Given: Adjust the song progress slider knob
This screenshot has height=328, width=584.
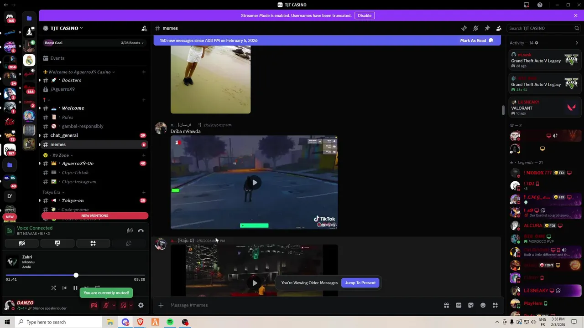Looking at the screenshot, I should [x=76, y=275].
